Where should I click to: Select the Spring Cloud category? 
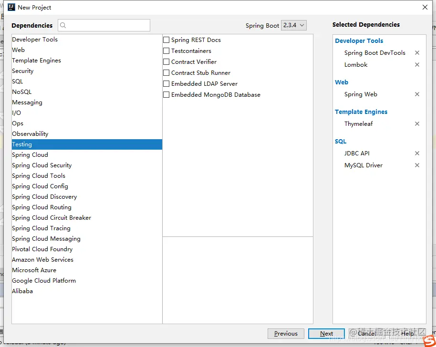[x=87, y=155]
